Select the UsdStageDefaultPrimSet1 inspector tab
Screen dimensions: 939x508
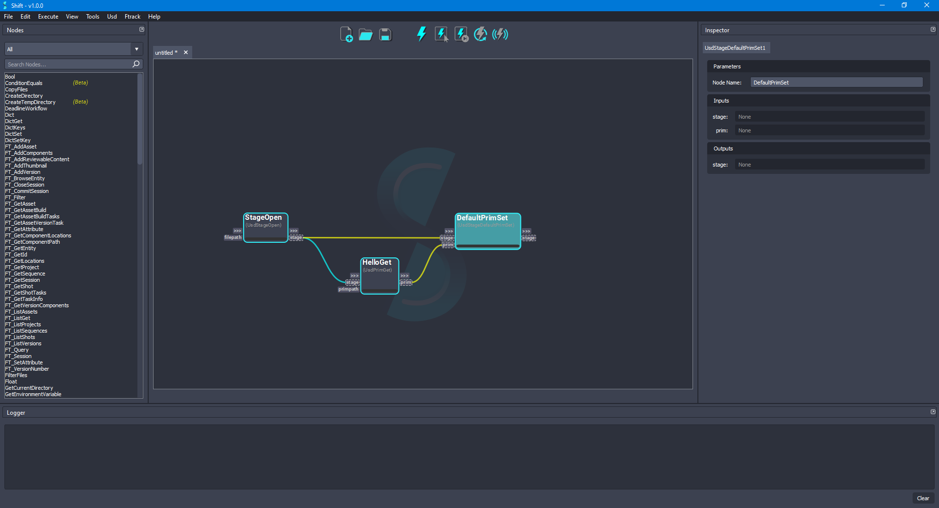click(x=736, y=47)
